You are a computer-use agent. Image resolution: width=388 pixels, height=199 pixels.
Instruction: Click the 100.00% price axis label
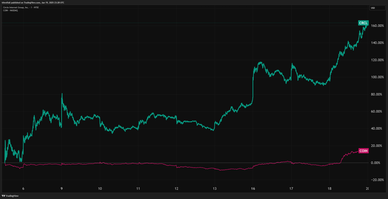(377, 77)
